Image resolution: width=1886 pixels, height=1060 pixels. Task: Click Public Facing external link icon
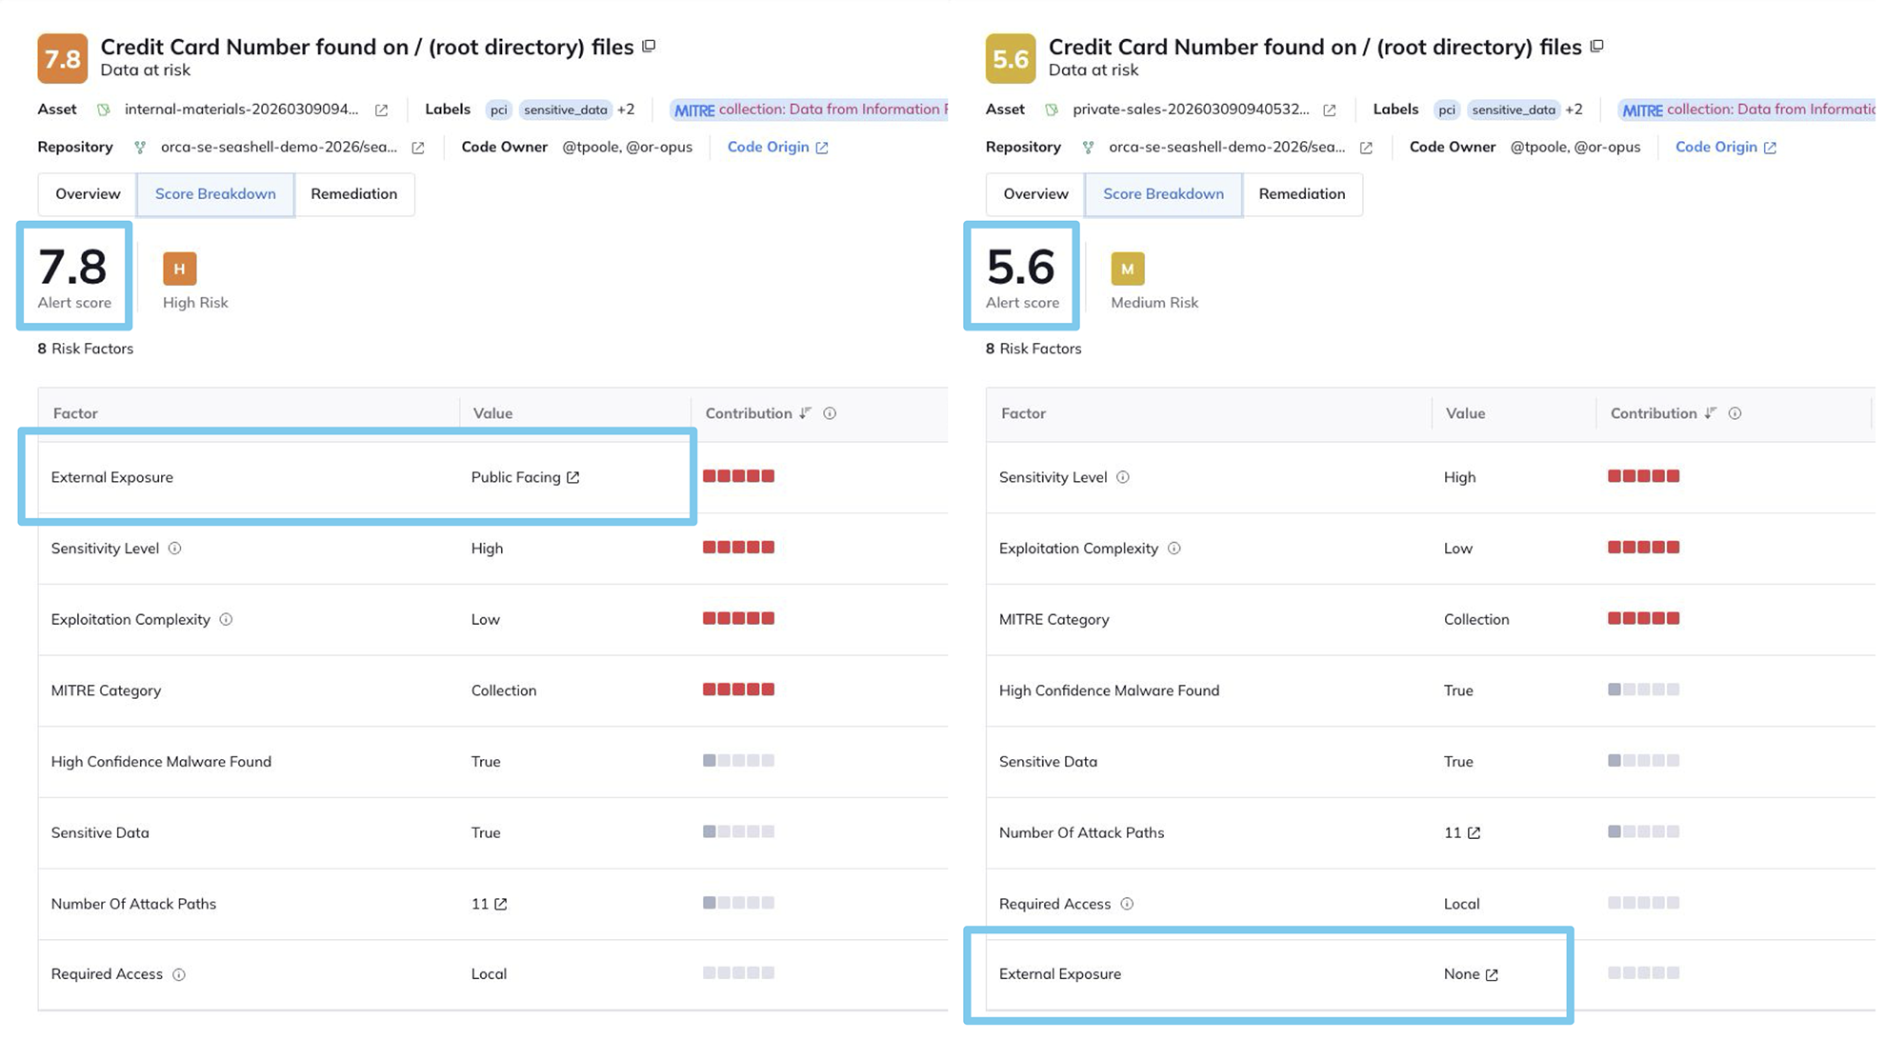pyautogui.click(x=572, y=477)
